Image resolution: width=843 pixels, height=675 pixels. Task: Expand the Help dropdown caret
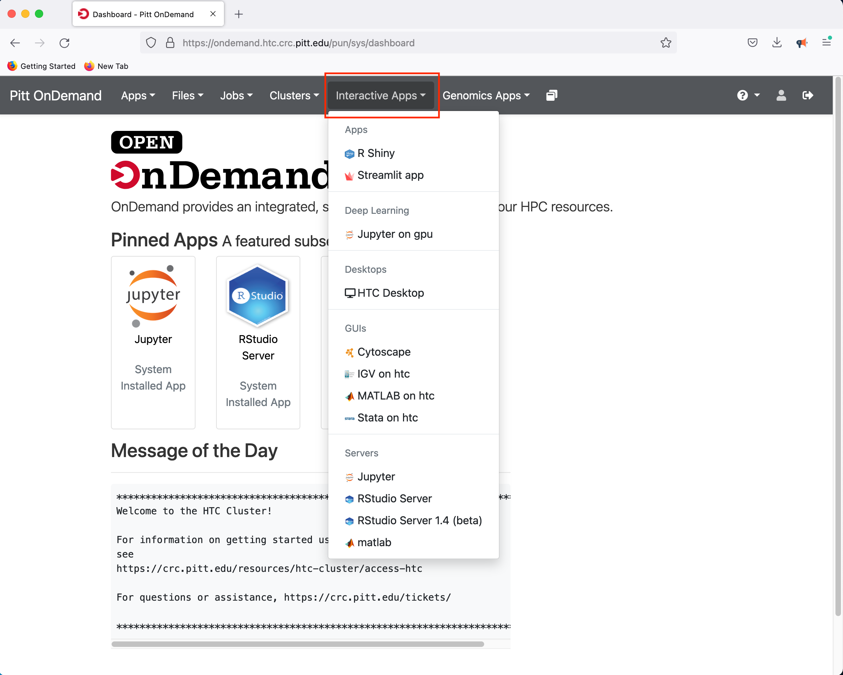click(757, 95)
